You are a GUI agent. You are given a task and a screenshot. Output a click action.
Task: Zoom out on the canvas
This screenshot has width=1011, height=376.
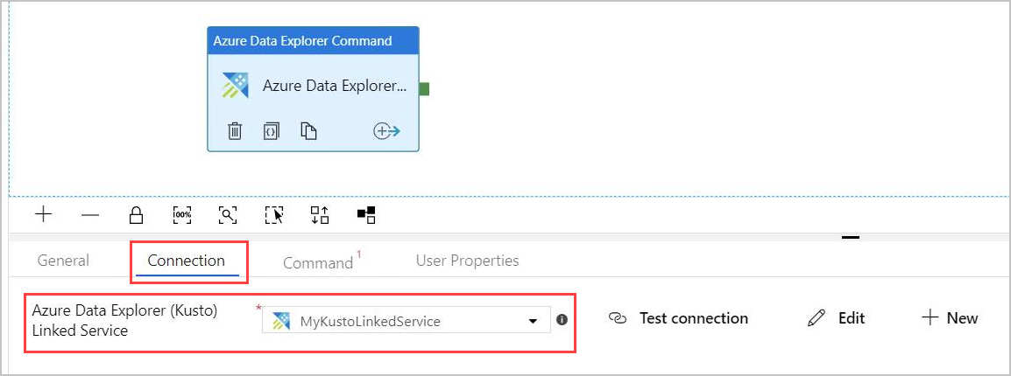click(x=90, y=214)
